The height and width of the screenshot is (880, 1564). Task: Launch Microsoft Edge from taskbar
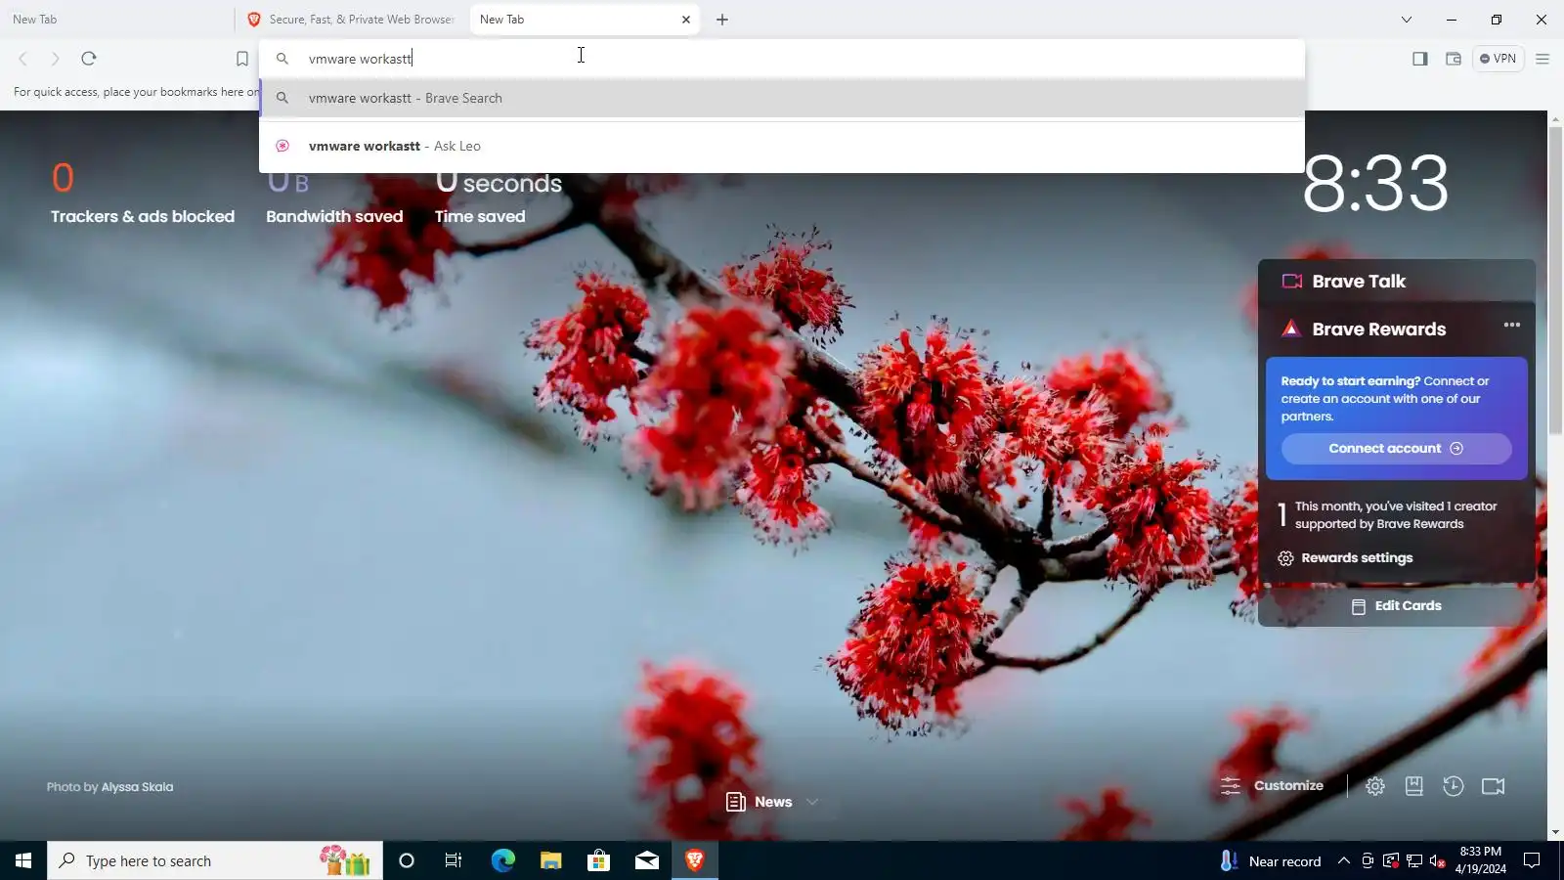[x=502, y=860]
